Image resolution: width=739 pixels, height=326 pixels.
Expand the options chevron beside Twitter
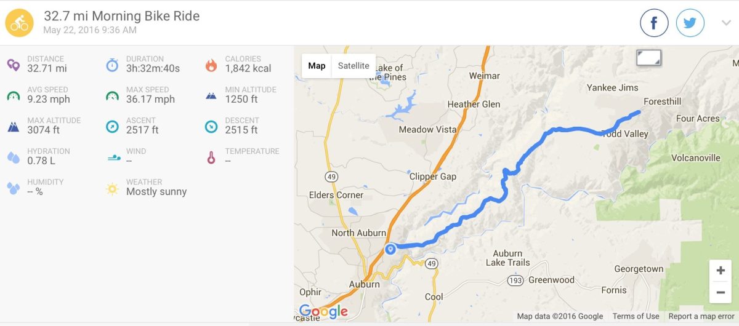click(x=726, y=23)
